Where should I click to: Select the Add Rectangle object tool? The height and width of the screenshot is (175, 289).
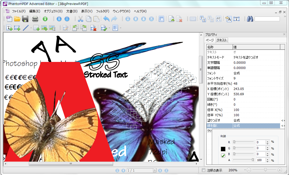[x=17, y=28]
